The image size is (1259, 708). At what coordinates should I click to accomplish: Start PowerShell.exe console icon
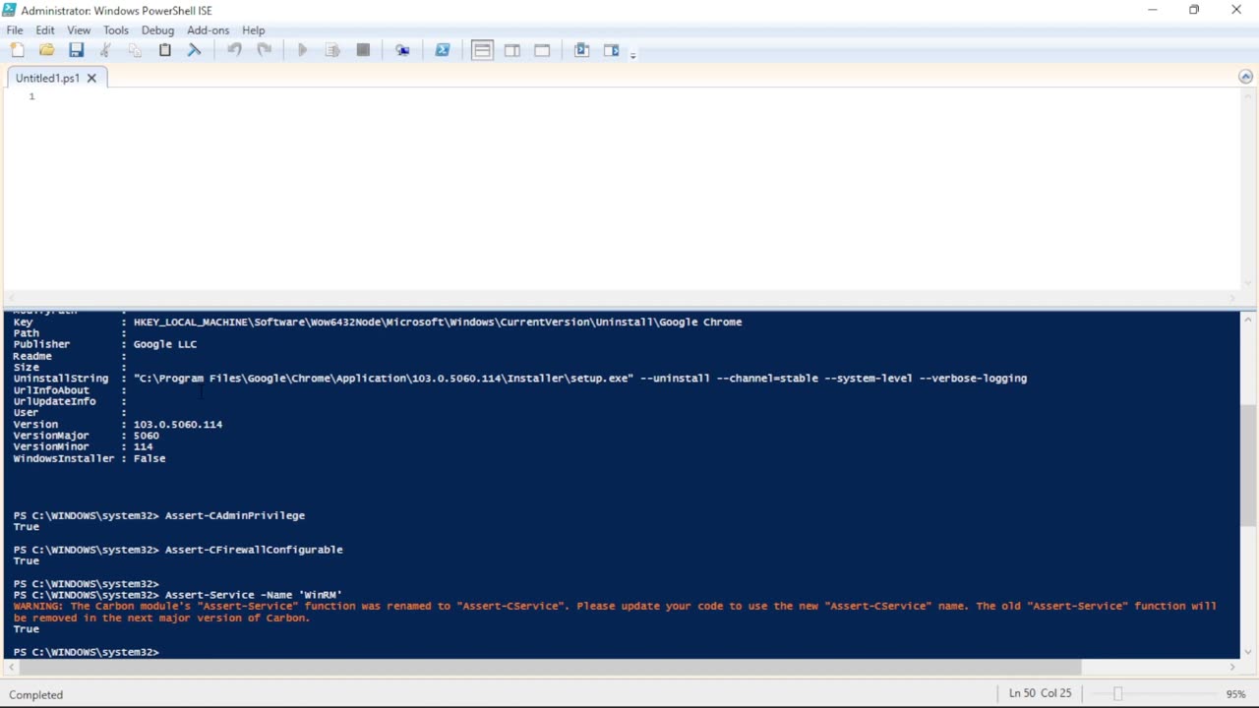(x=443, y=50)
